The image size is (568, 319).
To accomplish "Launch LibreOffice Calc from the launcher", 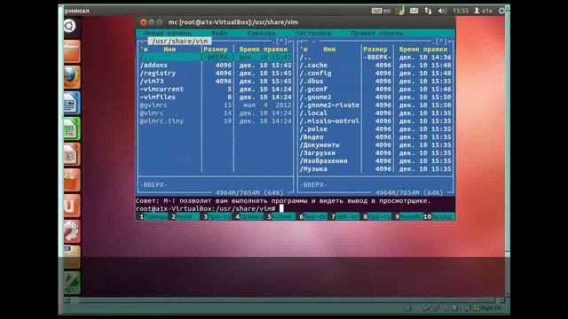I will [72, 128].
